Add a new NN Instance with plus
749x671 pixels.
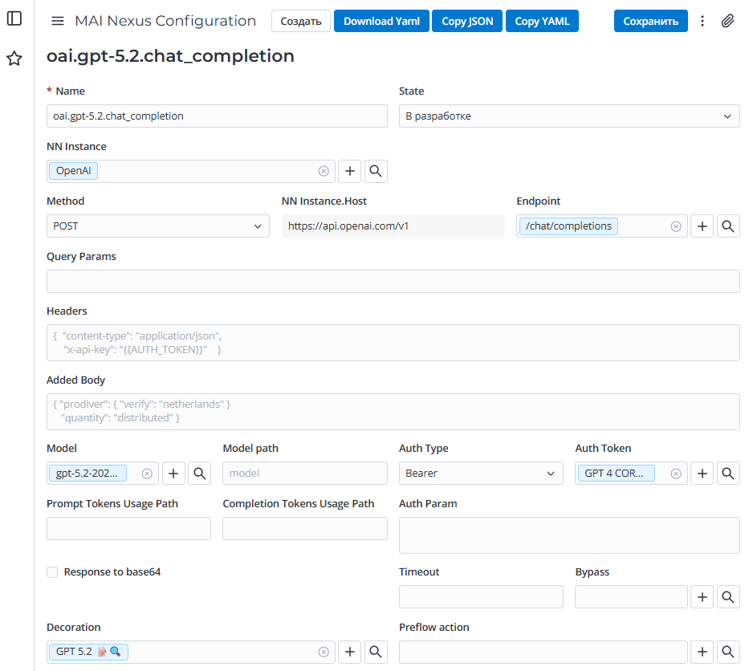click(350, 171)
